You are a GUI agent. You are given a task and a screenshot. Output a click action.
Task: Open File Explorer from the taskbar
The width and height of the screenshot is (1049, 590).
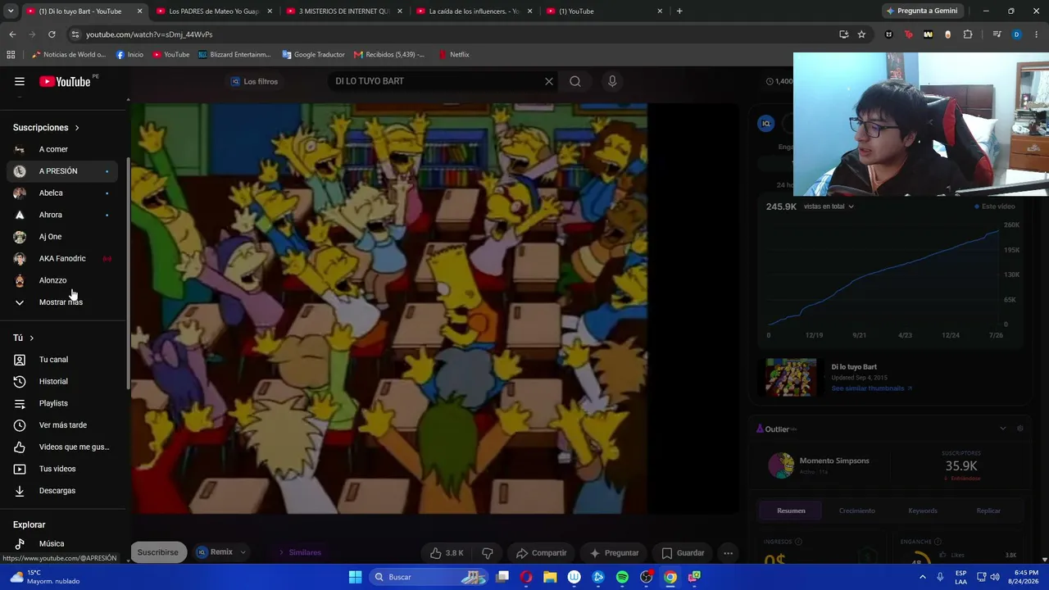550,577
